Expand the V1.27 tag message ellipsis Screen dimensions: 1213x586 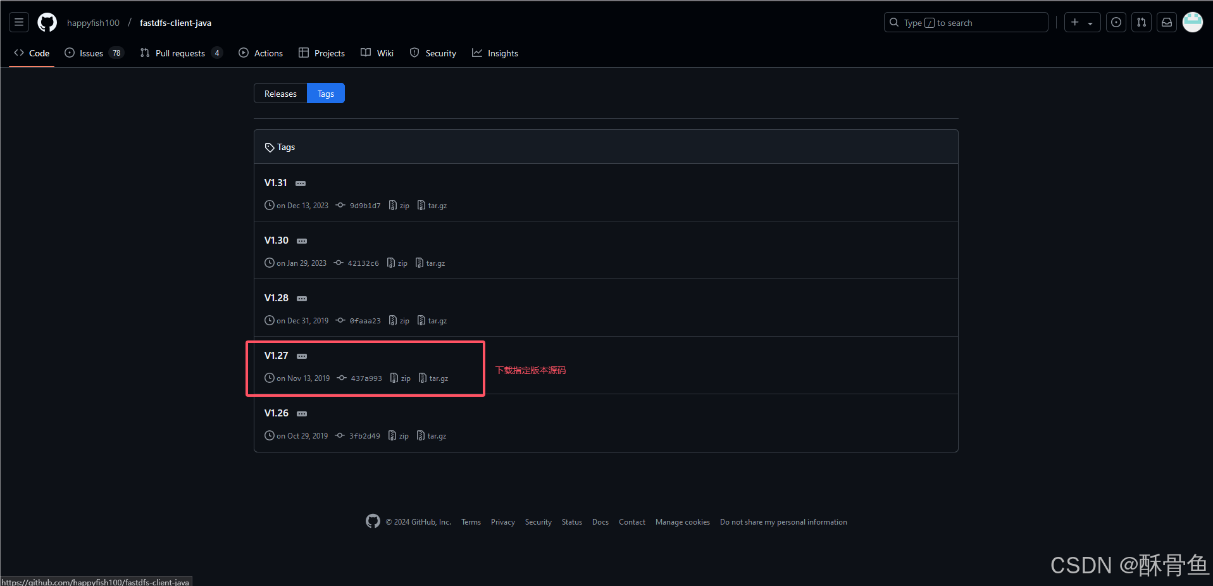coord(302,356)
